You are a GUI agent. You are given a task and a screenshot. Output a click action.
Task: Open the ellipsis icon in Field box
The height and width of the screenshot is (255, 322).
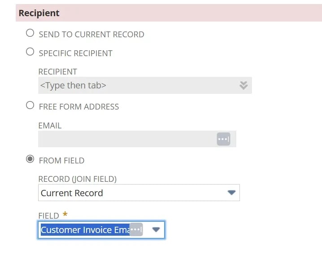(x=136, y=229)
